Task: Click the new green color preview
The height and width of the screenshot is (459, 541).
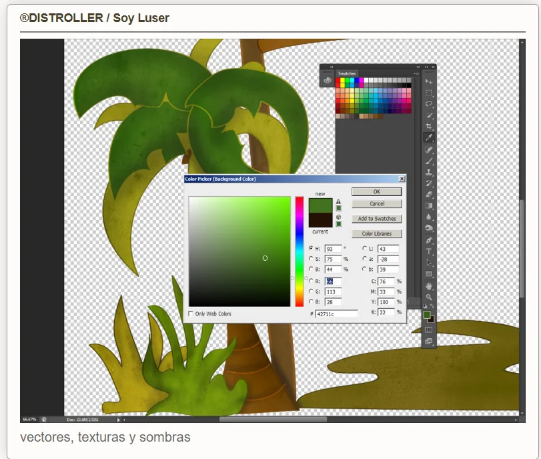Action: click(x=320, y=205)
